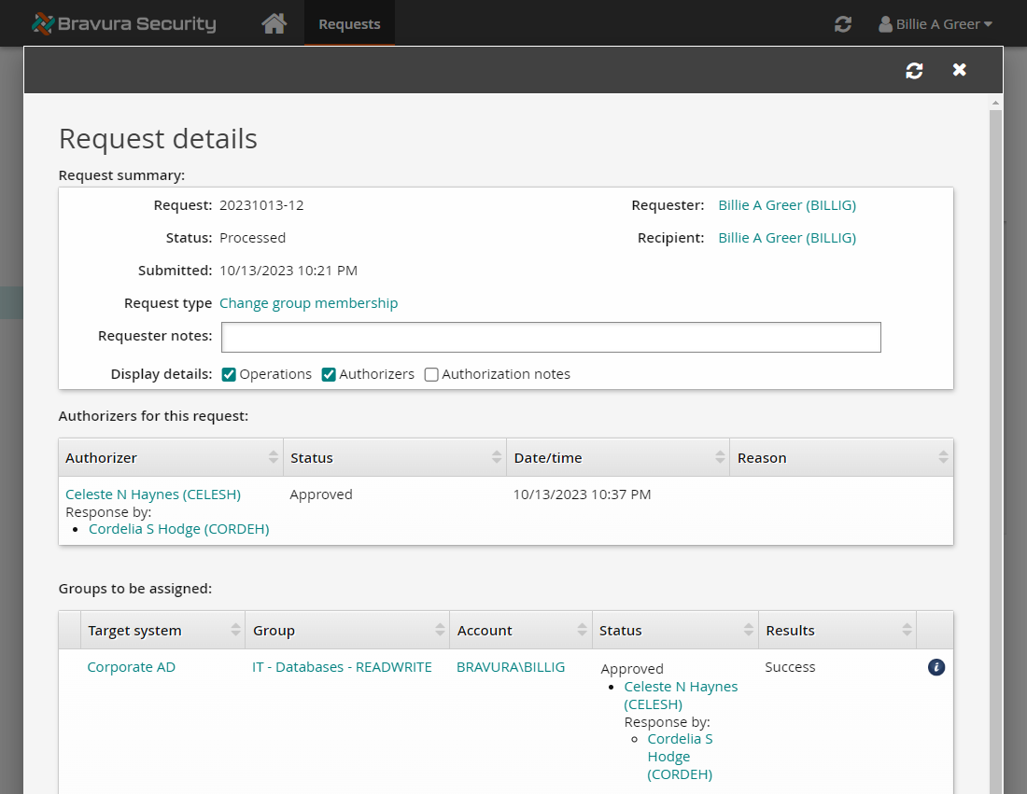Refresh the request details dialog
The height and width of the screenshot is (794, 1027).
[x=914, y=71]
